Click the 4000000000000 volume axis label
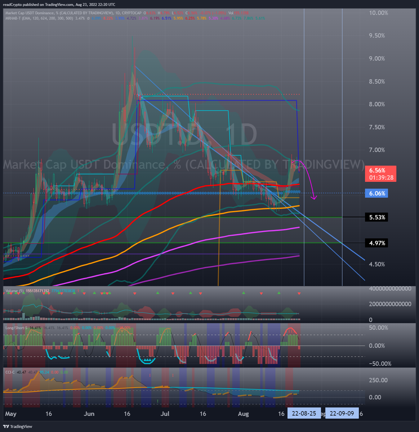The width and height of the screenshot is (419, 432). (390, 288)
